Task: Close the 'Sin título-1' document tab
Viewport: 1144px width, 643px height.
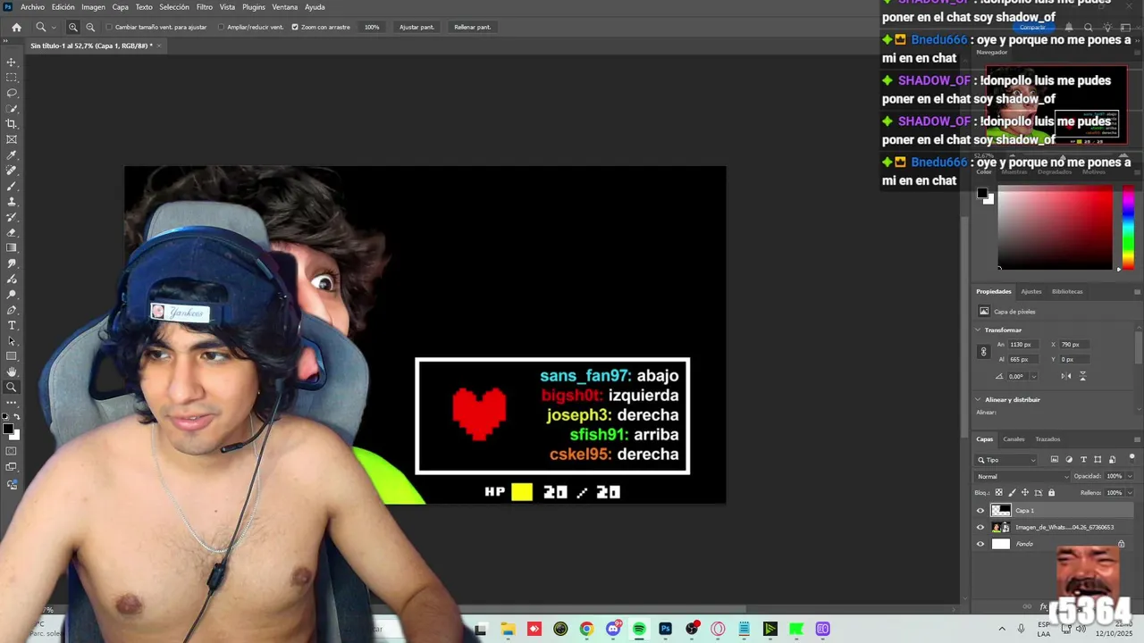Action: click(159, 46)
